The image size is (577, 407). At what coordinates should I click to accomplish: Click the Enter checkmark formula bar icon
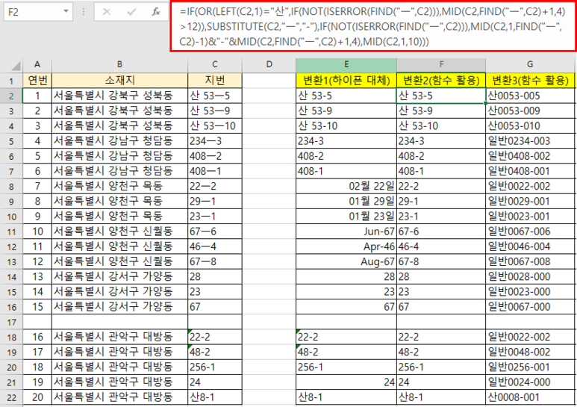[x=131, y=12]
